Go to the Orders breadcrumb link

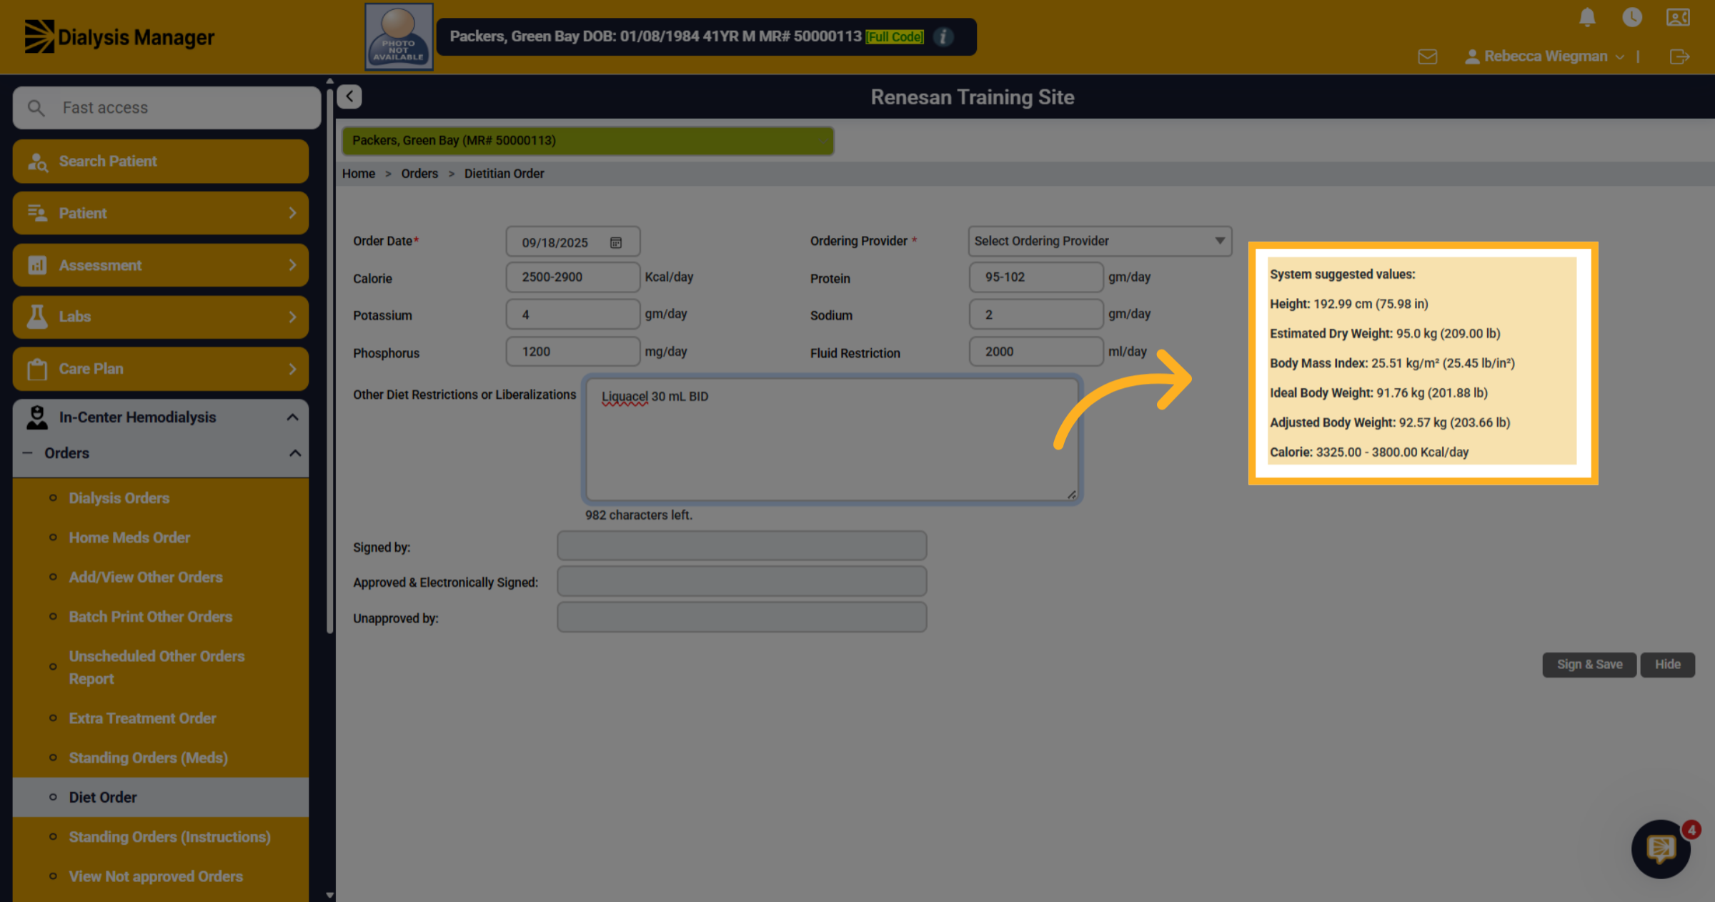click(419, 174)
